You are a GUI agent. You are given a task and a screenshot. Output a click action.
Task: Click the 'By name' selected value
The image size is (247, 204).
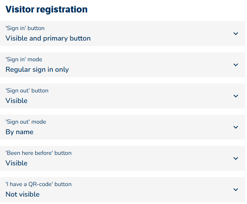click(x=19, y=132)
